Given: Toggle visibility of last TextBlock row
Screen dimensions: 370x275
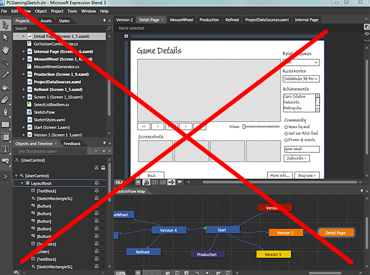Looking at the screenshot, I should [x=97, y=259].
